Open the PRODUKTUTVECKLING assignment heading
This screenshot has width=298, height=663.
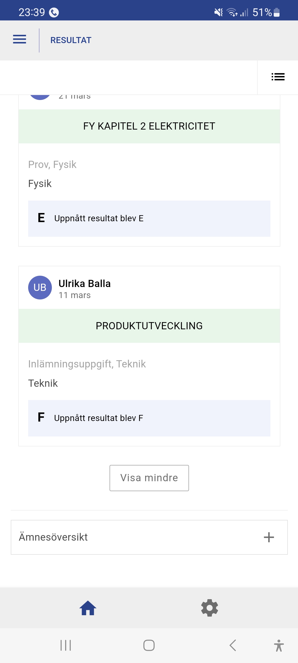click(149, 326)
